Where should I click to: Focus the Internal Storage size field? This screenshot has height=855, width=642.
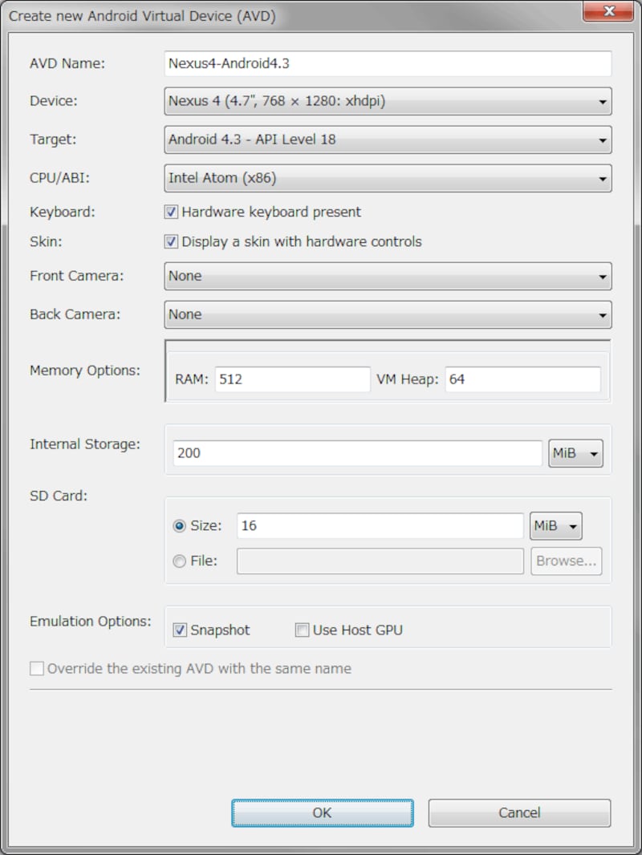[x=358, y=453]
